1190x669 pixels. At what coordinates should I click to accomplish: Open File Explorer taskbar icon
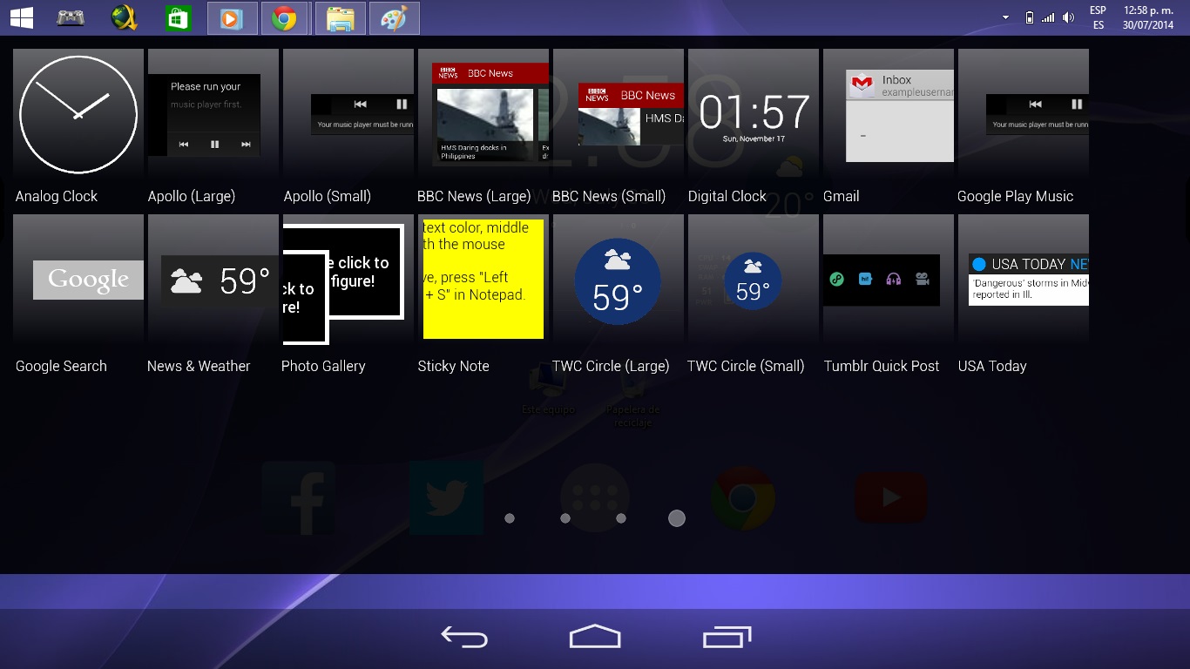click(x=340, y=18)
